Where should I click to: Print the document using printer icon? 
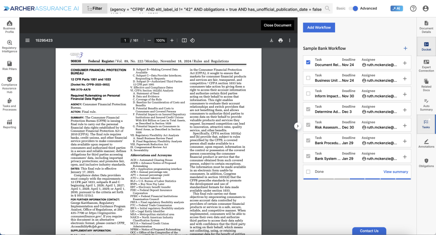click(x=281, y=40)
